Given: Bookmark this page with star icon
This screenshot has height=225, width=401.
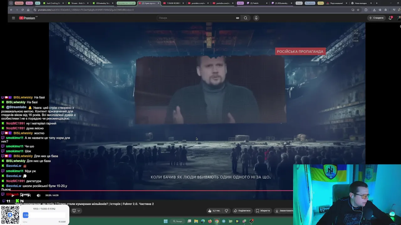Looking at the screenshot, I should [358, 10].
